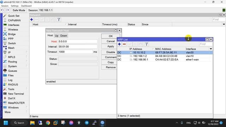Viewport: 226px width, 127px height.
Task: Click the ARP List Find box
Action: coord(206,44)
